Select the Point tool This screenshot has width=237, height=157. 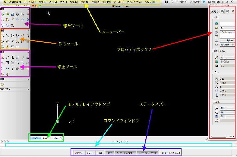17,41
